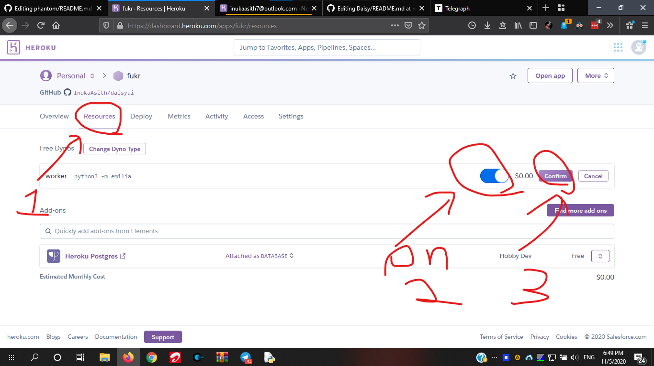
Task: Open the Careers footer link
Action: coord(78,337)
